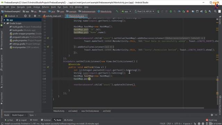Open the Run tool window button
This screenshot has width=222, height=125.
point(9,120)
